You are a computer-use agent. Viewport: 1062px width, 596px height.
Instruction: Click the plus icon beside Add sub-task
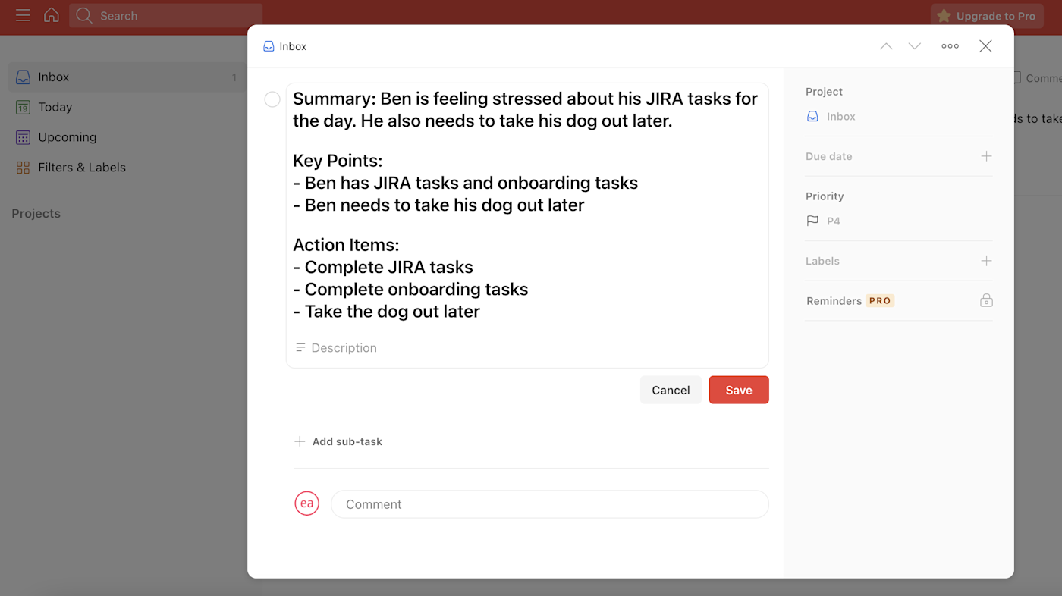click(300, 441)
